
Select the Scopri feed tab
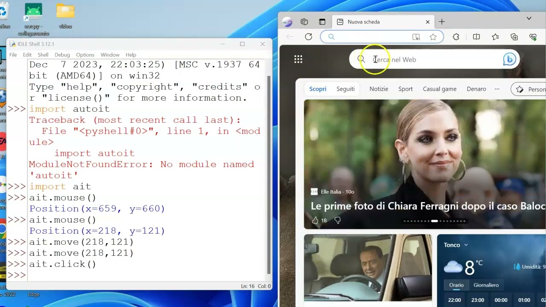[x=318, y=89]
